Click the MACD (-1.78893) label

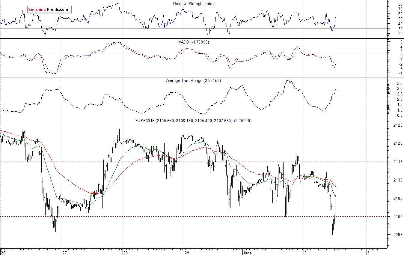coord(194,42)
